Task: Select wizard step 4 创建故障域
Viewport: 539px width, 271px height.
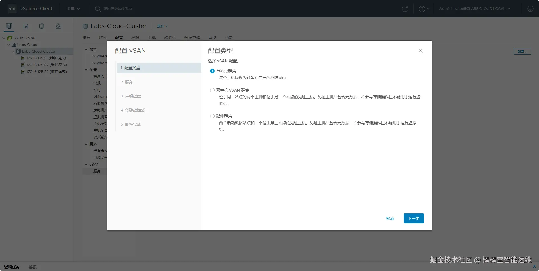Action: pos(159,110)
